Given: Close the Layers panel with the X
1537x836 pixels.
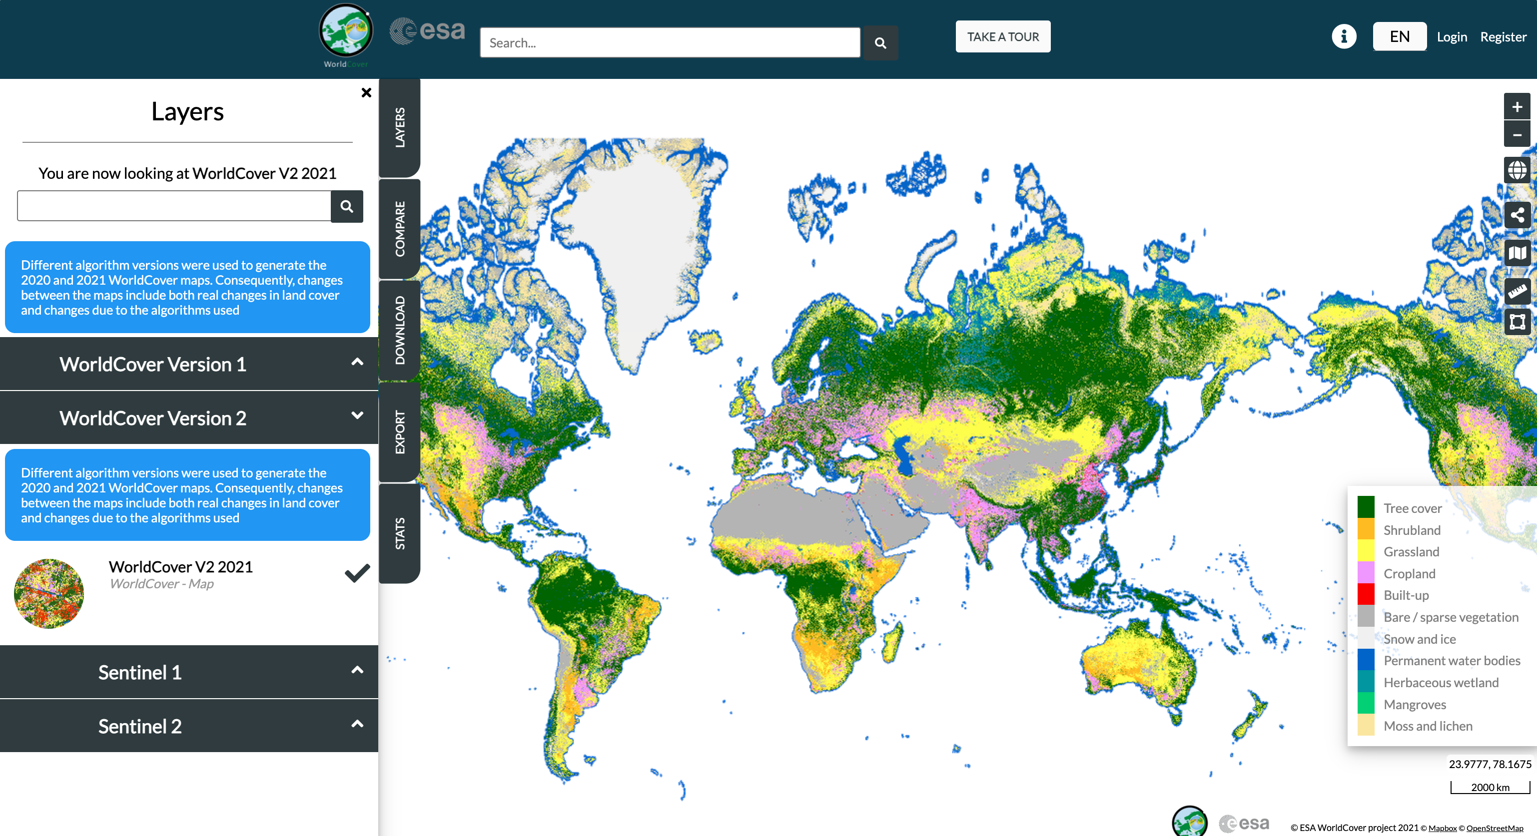Looking at the screenshot, I should click(x=366, y=92).
